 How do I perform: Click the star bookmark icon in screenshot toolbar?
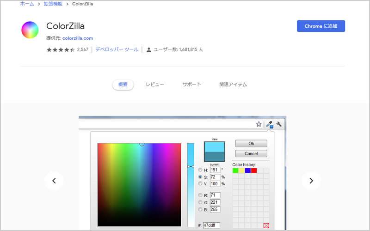click(x=259, y=124)
